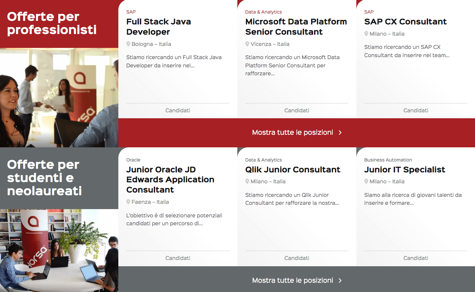Click SAP category label above Full Stack Java Developer
Viewport: 475px width, 292px height.
[x=131, y=12]
